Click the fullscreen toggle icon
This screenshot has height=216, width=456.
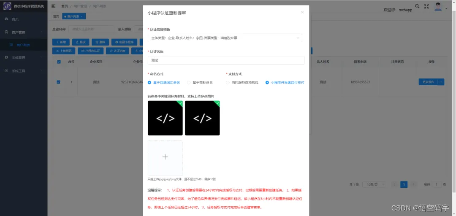click(426, 6)
